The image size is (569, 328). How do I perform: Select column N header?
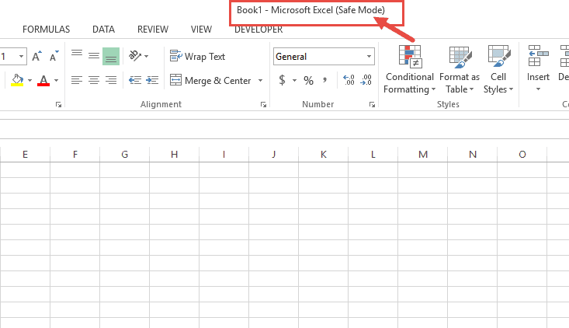[473, 155]
